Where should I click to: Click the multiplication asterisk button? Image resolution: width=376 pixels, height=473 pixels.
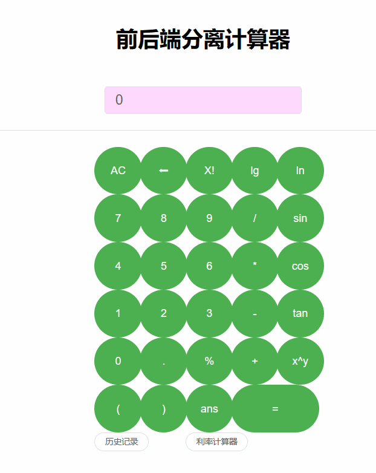click(x=254, y=266)
